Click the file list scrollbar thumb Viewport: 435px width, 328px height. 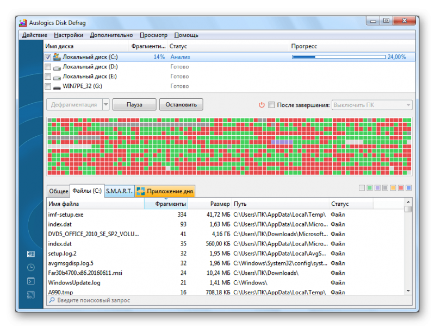pos(408,209)
